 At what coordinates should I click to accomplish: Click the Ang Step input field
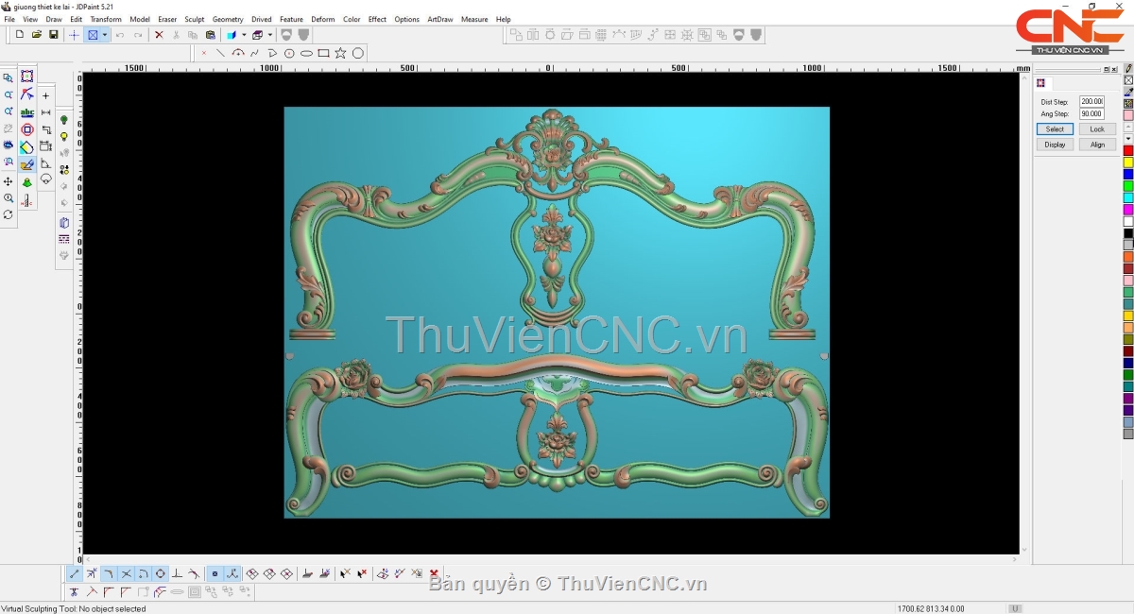tap(1091, 114)
